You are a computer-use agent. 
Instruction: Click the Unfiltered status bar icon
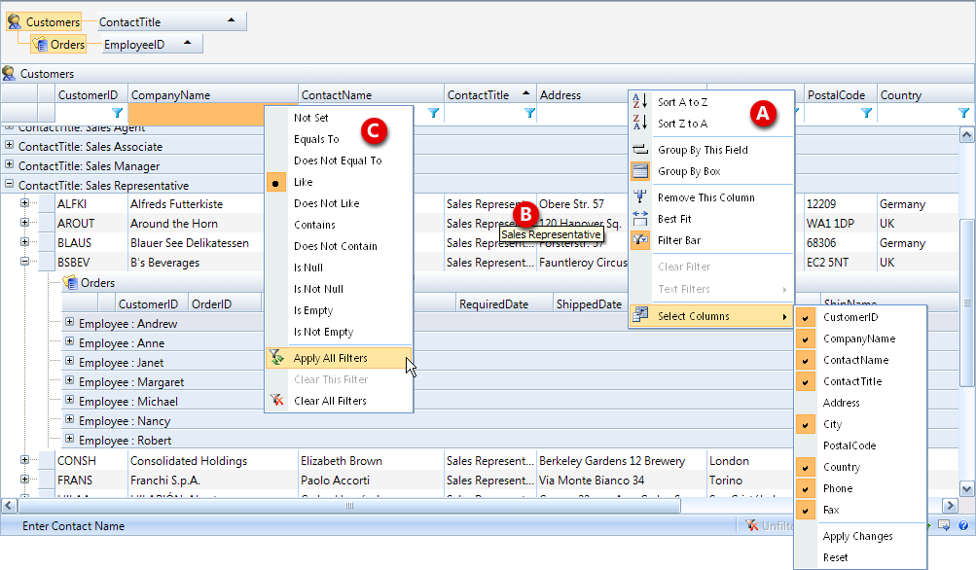[752, 525]
